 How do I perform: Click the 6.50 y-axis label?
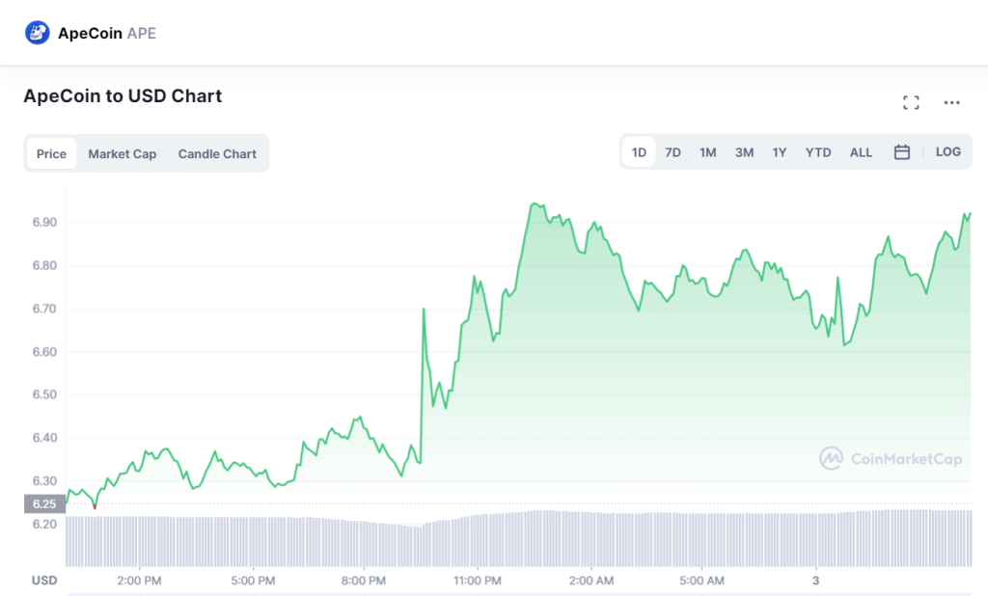pos(44,394)
